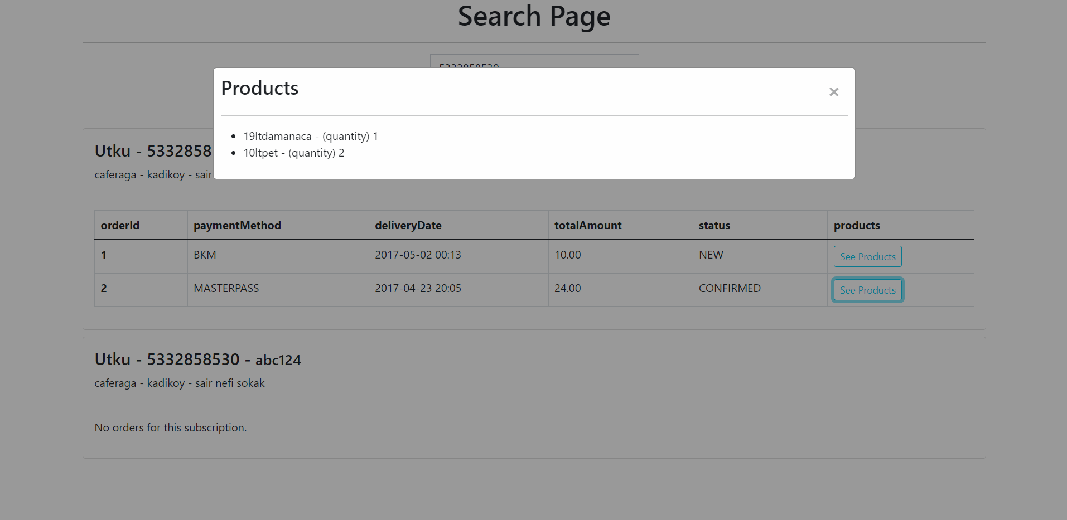Image resolution: width=1067 pixels, height=520 pixels.
Task: Click the deliveryDate column header
Action: click(408, 225)
